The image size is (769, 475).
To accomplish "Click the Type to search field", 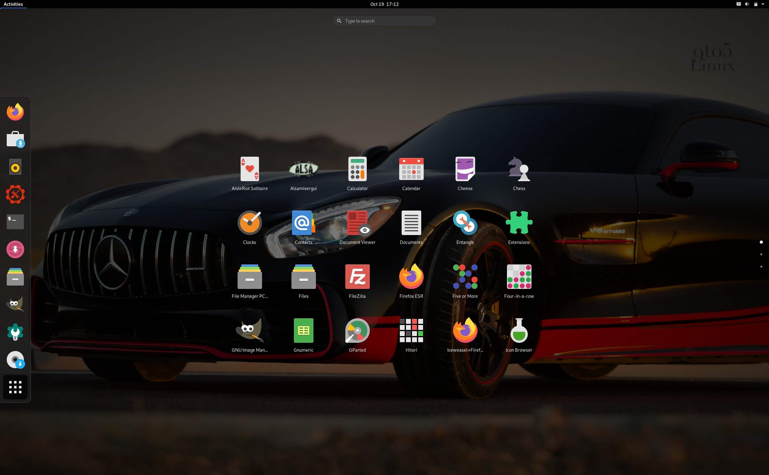I will point(384,21).
